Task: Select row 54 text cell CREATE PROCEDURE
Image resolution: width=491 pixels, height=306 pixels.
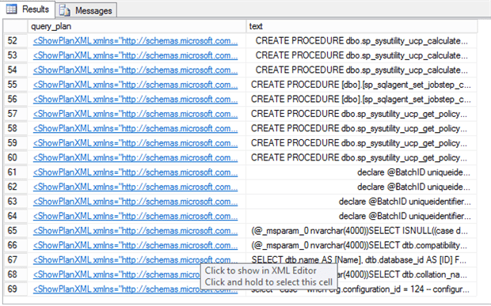Action: (362, 70)
